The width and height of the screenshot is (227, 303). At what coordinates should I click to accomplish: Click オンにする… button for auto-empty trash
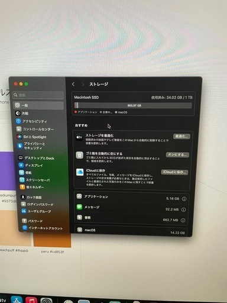[x=177, y=154]
